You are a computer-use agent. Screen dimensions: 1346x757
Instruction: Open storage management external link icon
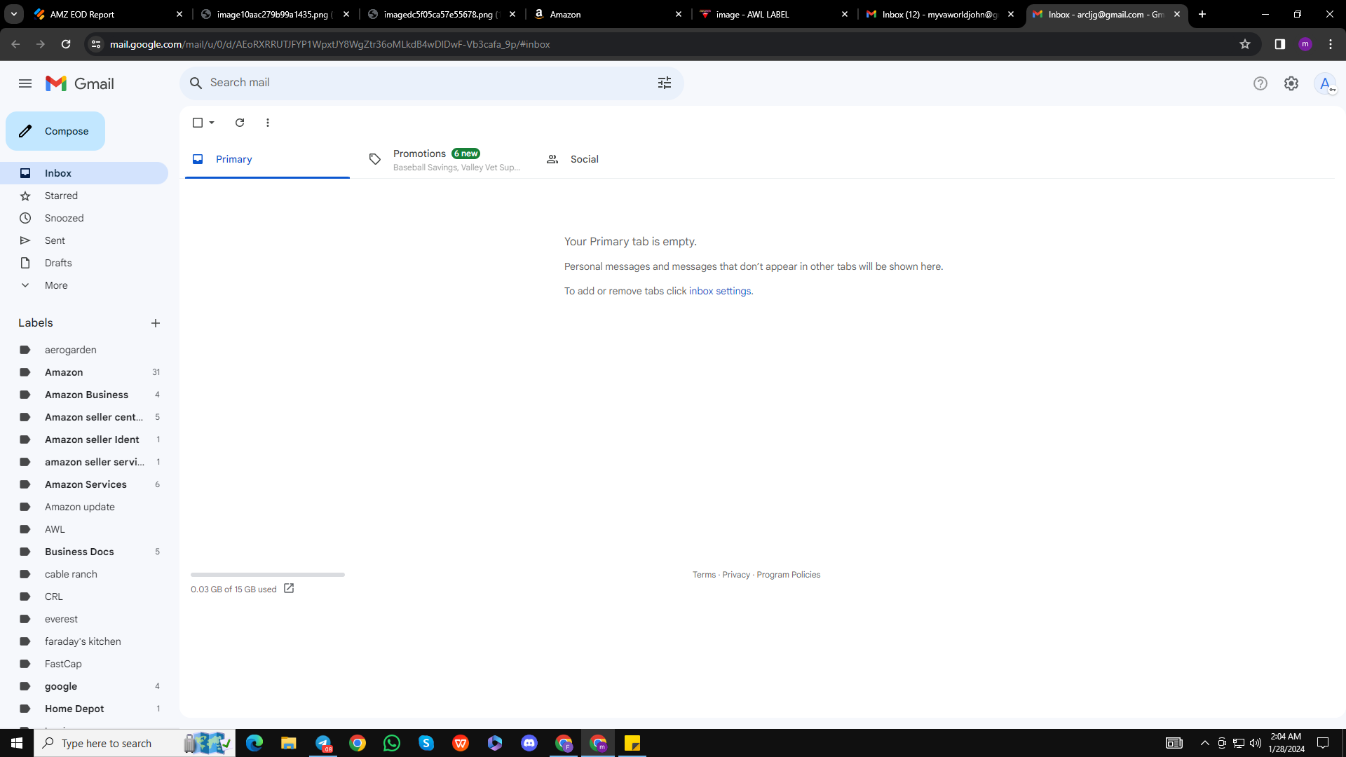coord(289,589)
